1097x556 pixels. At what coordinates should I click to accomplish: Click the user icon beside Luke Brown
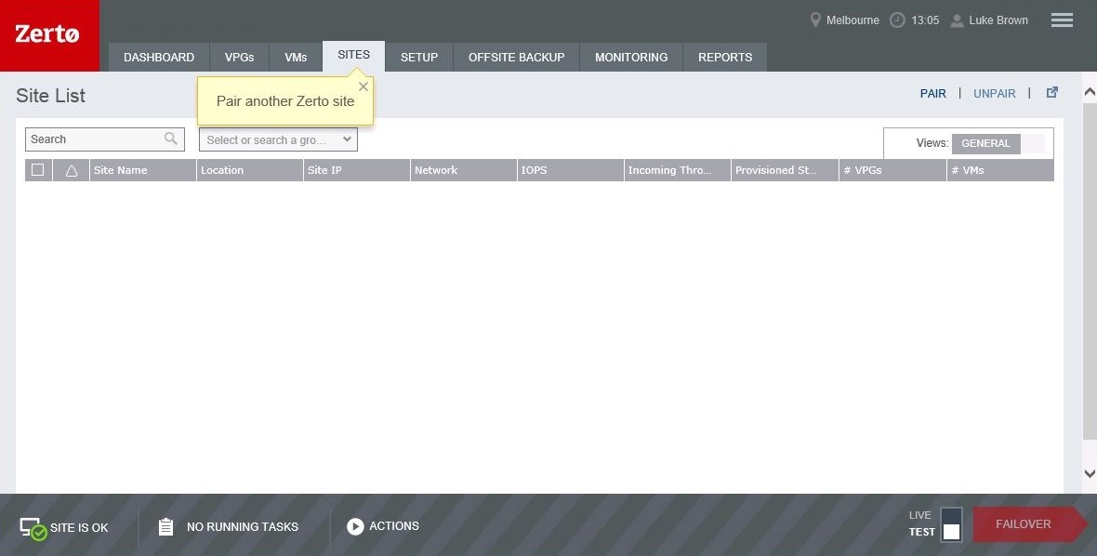click(957, 21)
